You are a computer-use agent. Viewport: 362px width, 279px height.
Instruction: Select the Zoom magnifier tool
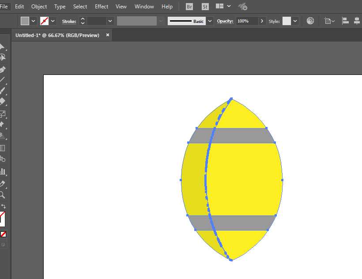click(x=2, y=195)
